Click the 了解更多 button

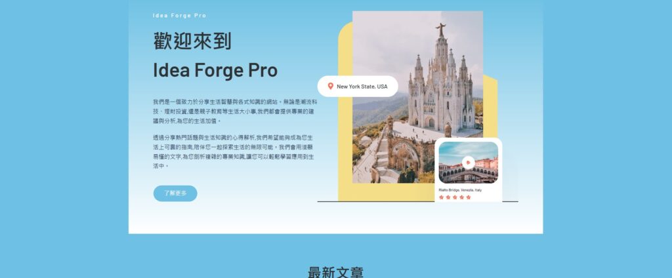tap(175, 193)
